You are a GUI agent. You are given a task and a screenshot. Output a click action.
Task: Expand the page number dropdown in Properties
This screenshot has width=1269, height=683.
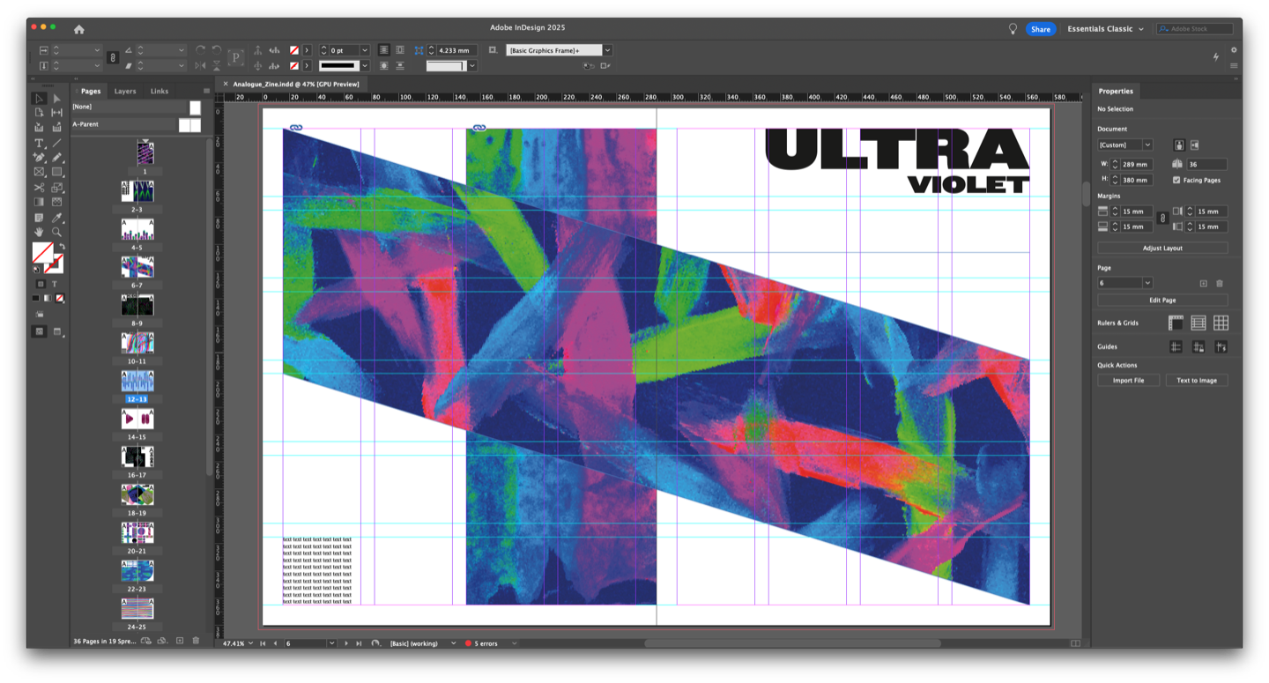coord(1147,284)
